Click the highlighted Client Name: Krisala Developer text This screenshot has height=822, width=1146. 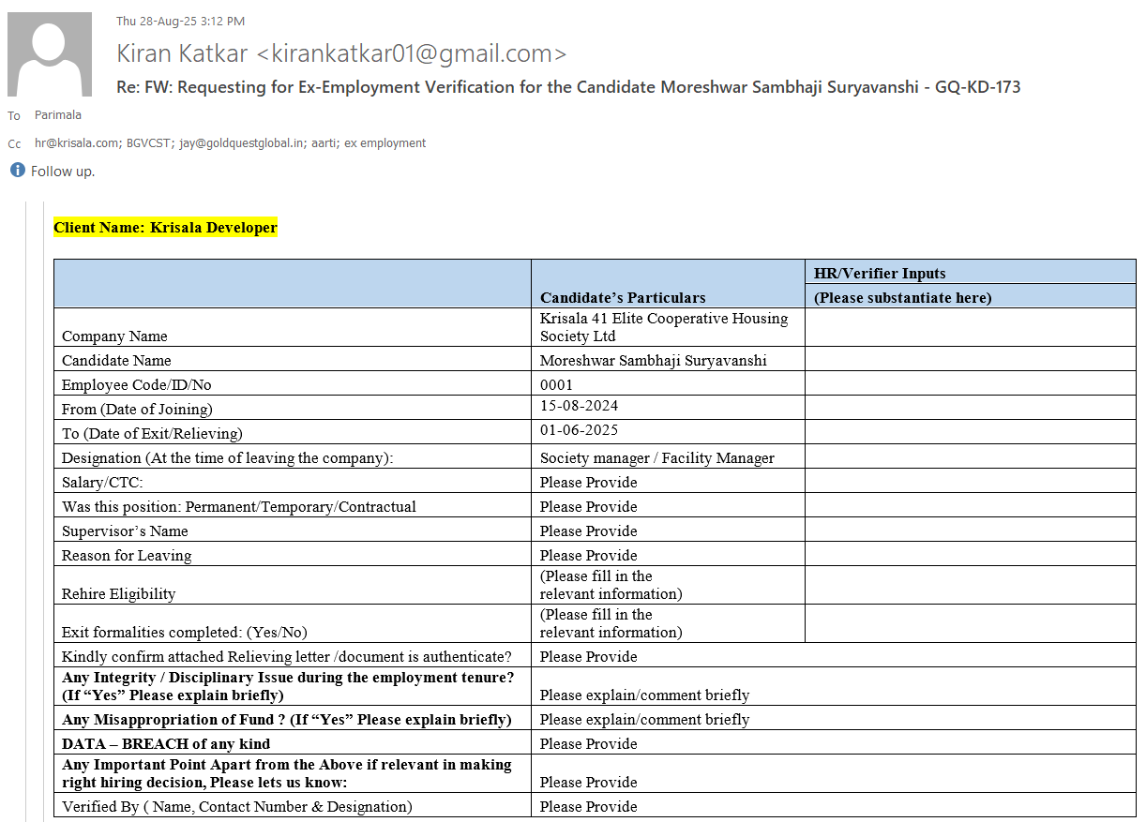point(165,228)
